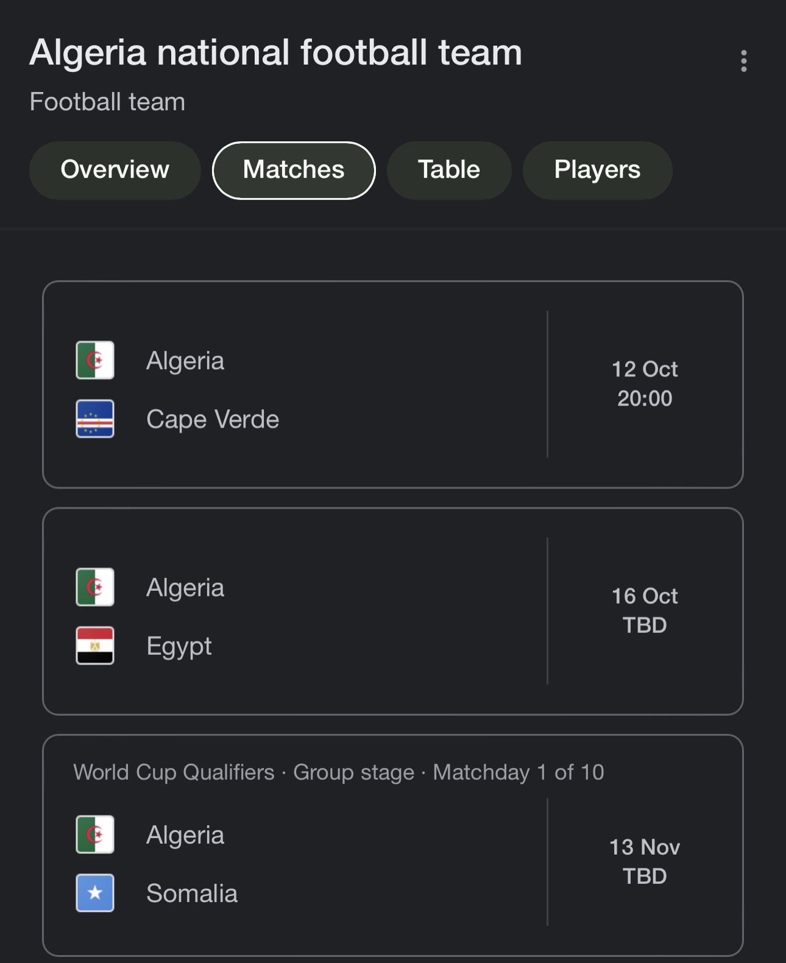Viewport: 786px width, 963px height.
Task: Select the Cape Verde team name
Action: [213, 419]
